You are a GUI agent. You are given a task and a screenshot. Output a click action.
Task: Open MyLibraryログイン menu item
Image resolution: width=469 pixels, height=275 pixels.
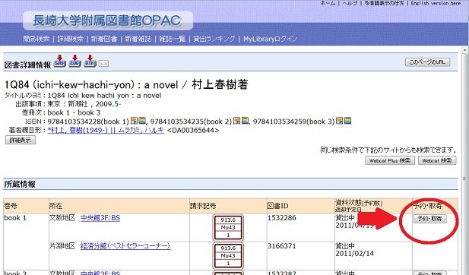point(270,39)
